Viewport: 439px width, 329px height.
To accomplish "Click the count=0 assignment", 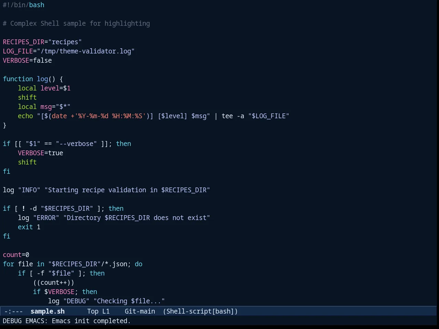I will [x=16, y=255].
